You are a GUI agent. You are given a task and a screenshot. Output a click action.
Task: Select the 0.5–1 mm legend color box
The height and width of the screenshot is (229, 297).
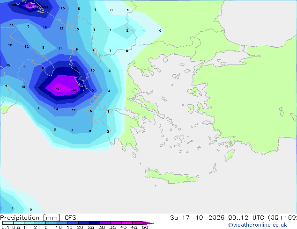(19, 223)
